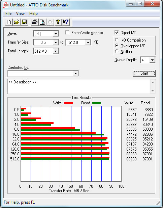Click the green read bar for 16.0

point(62,134)
